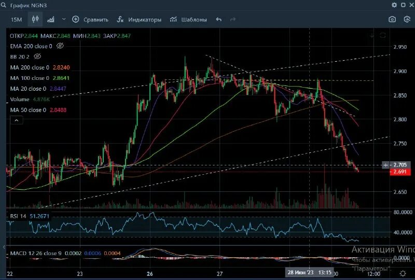Open the symbol search magnifier icon
This screenshot has height=280, width=415.
[4, 5]
